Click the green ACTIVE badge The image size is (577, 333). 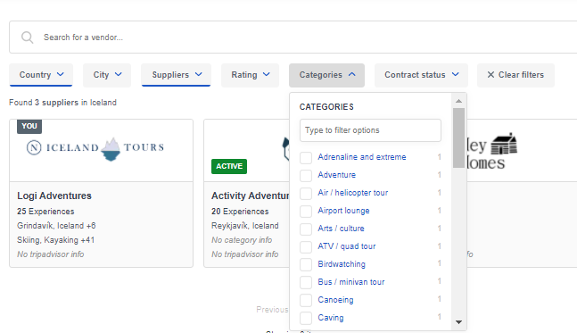[229, 166]
